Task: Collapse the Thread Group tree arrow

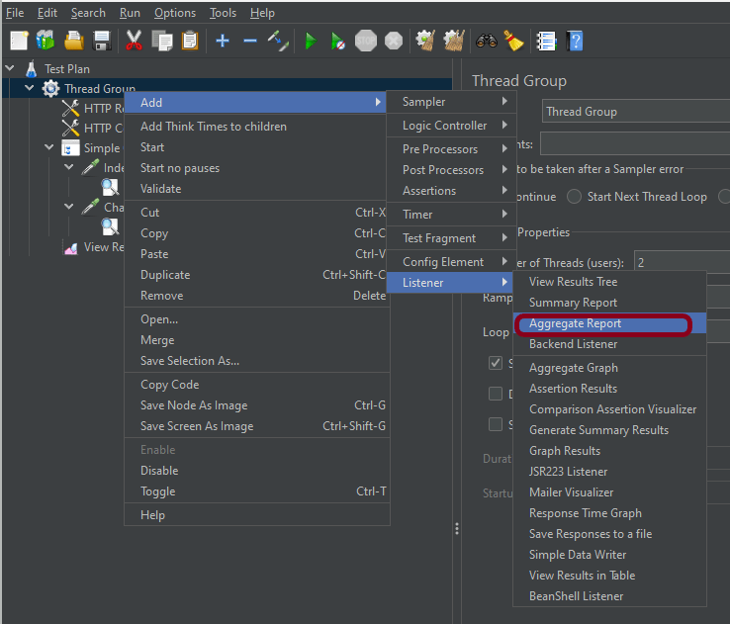Action: [30, 89]
